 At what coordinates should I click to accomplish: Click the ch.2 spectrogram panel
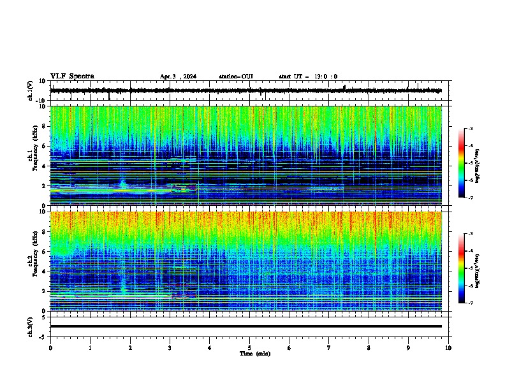(246, 261)
